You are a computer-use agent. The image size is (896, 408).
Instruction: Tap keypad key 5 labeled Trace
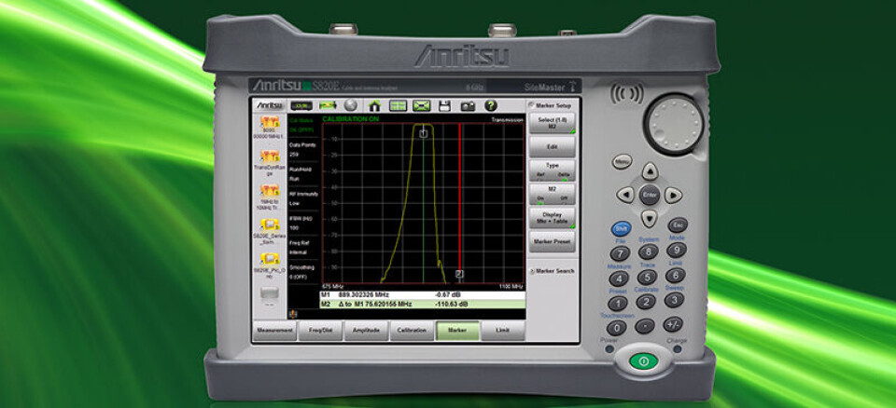coord(647,278)
